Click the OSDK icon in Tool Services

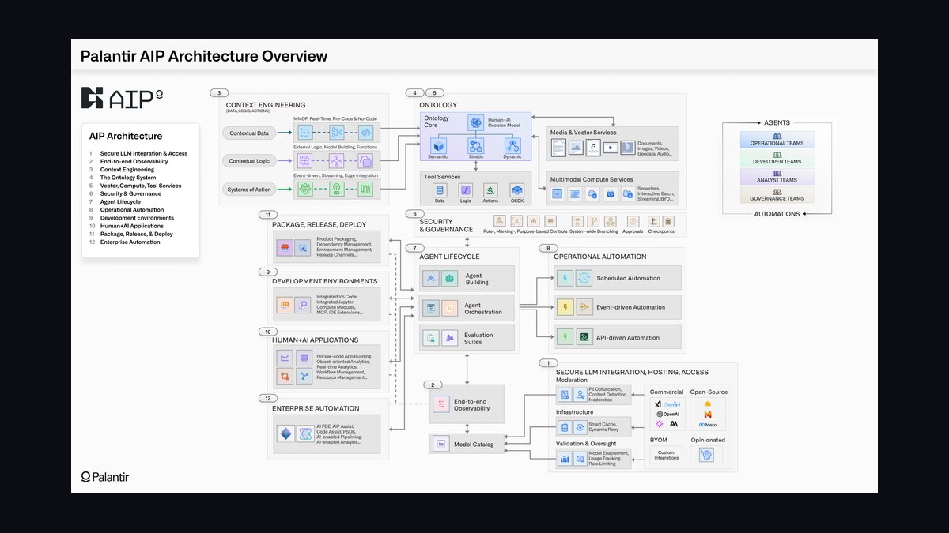tap(516, 190)
